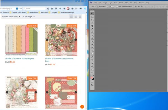Select the Blur tool

coord(92,51)
